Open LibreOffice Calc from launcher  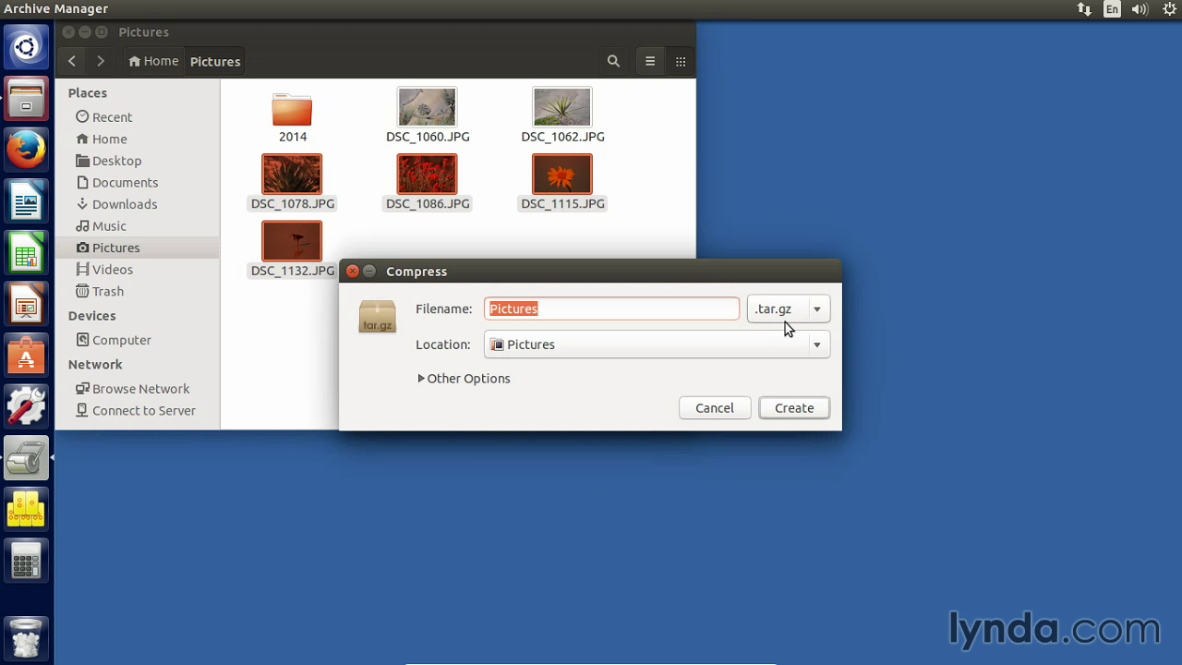point(26,251)
